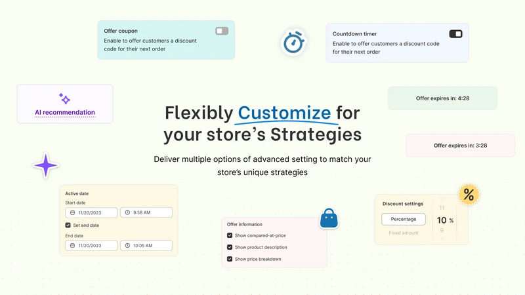
Task: Click the highlighted word Customize
Action: point(284,113)
